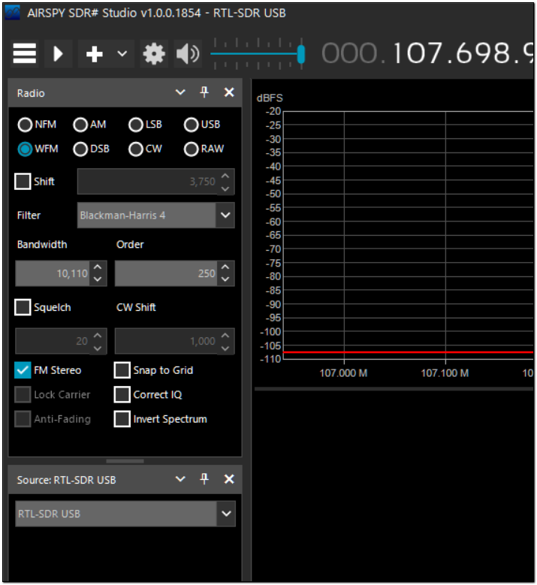Enable the Squelch checkbox

point(23,307)
